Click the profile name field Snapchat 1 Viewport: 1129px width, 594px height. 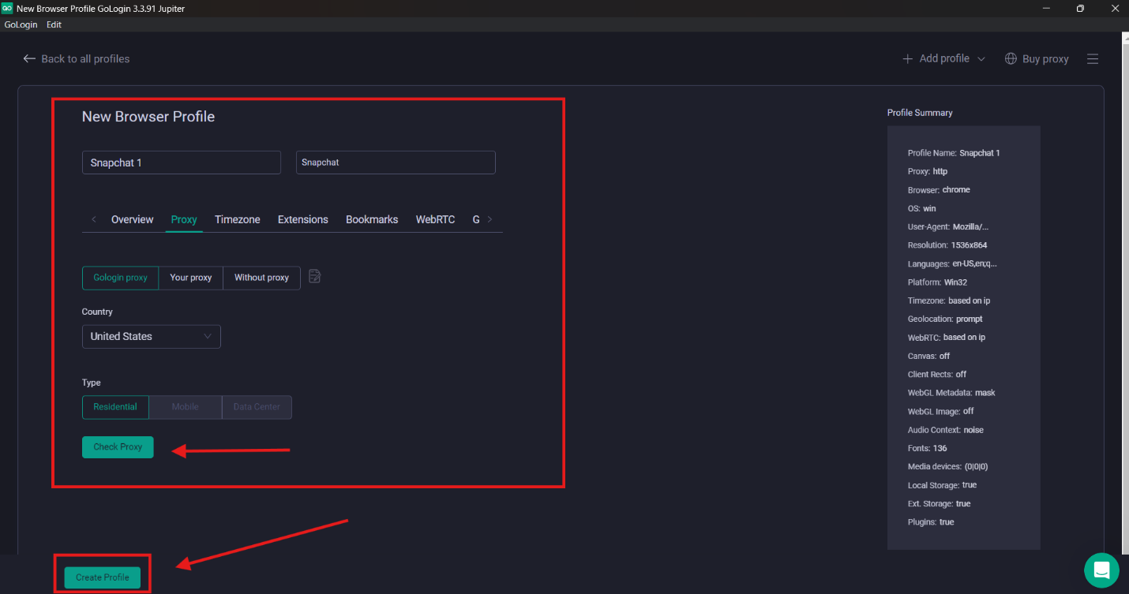click(181, 163)
